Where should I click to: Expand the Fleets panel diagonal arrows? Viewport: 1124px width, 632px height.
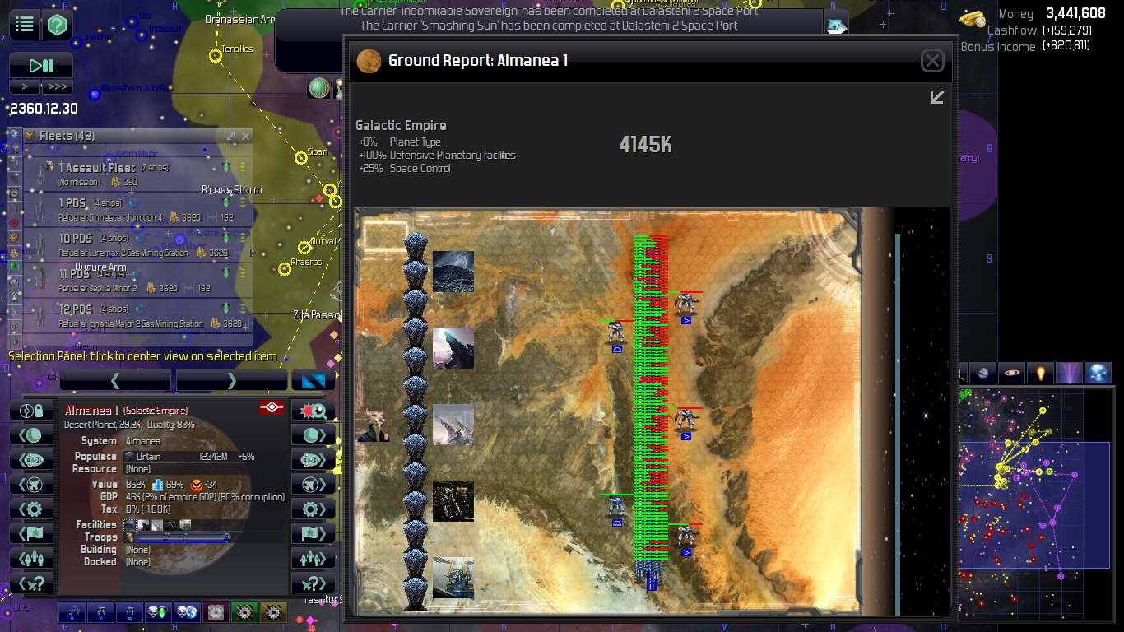pos(231,136)
